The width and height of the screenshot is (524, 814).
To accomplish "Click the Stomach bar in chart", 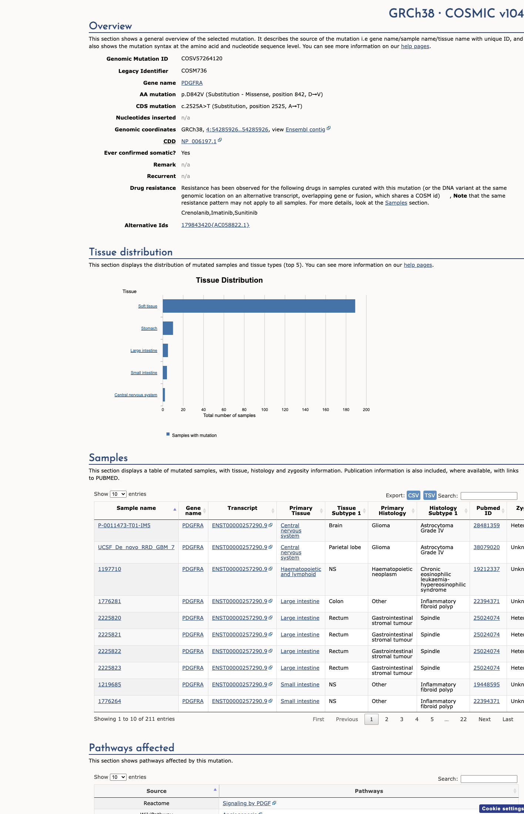I will point(168,328).
